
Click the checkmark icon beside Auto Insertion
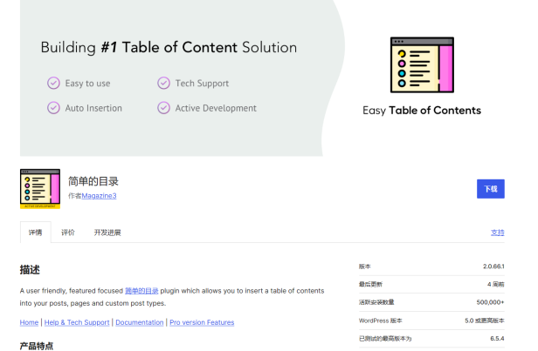tap(53, 108)
